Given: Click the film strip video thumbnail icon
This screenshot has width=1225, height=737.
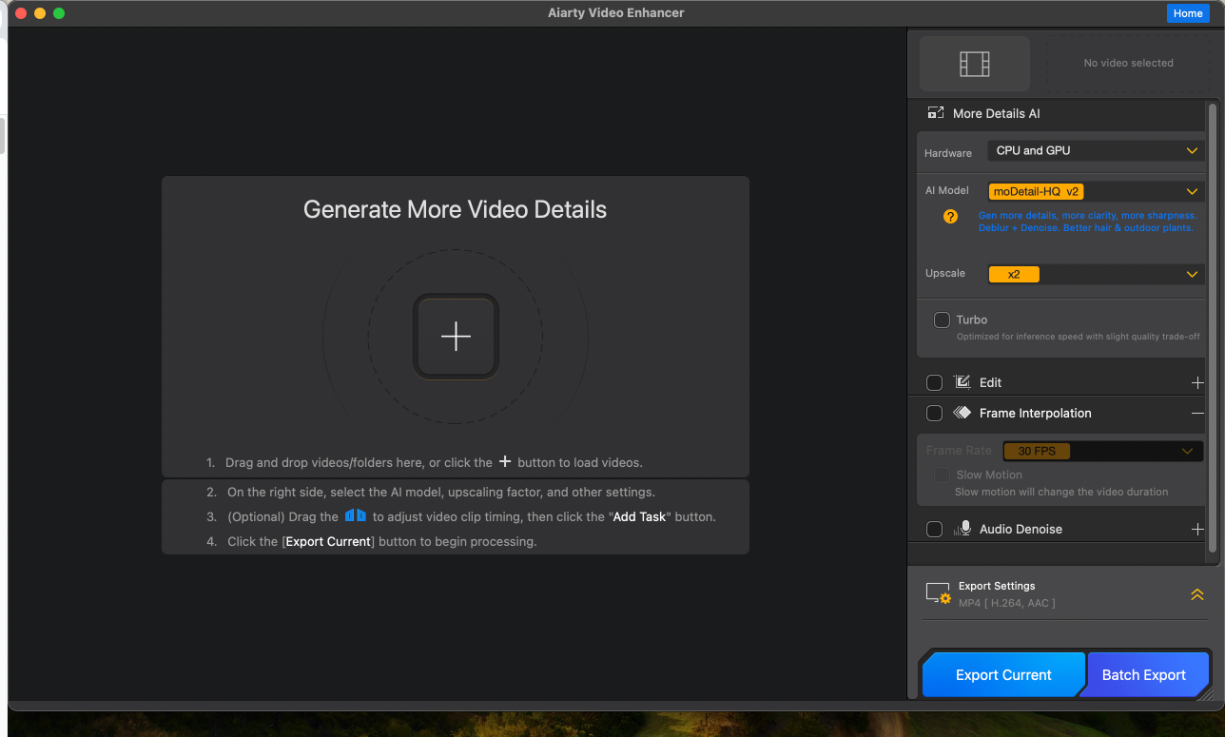Looking at the screenshot, I should [x=974, y=64].
